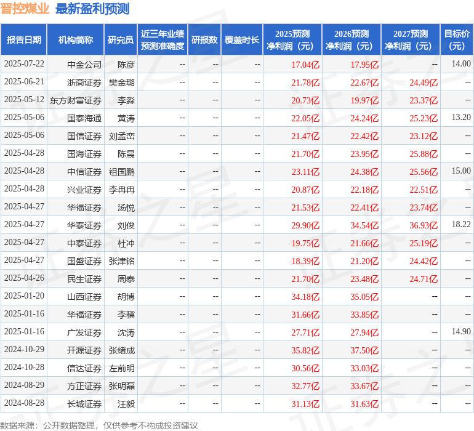Select the 2026预测净利润 column header
This screenshot has height=431, width=474.
click(x=351, y=39)
